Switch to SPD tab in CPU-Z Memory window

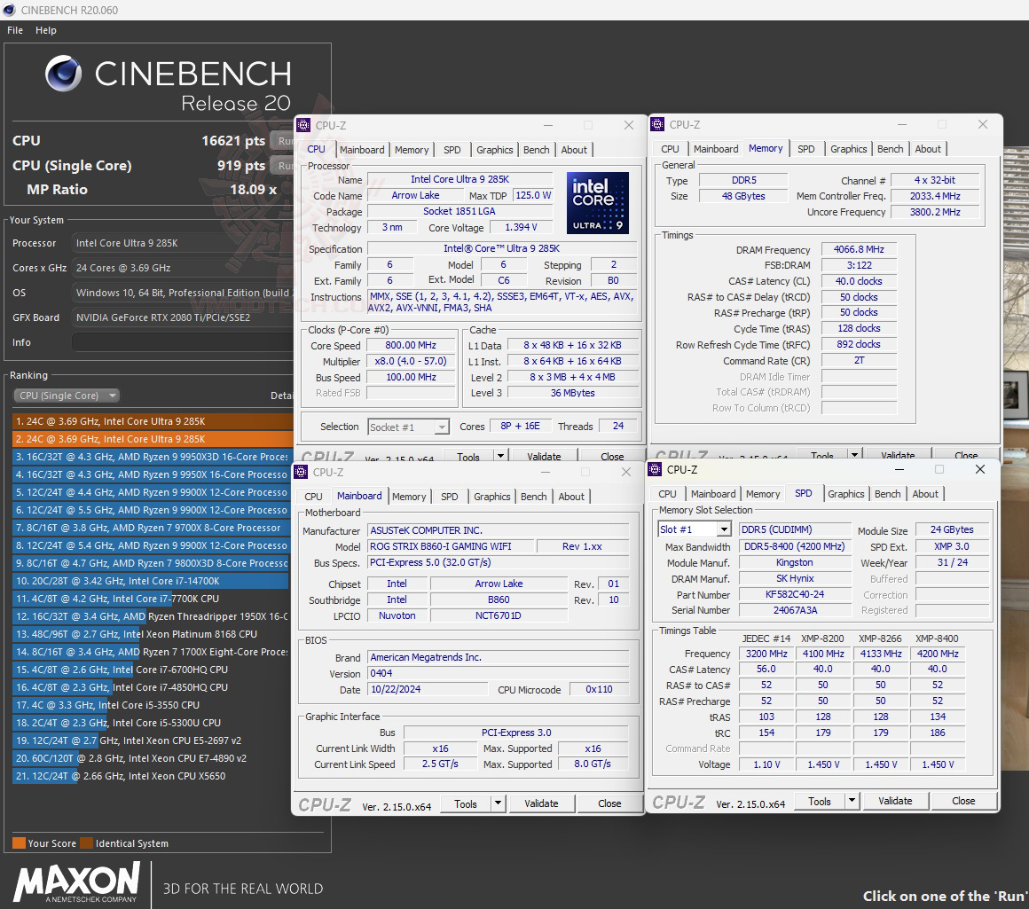pyautogui.click(x=805, y=149)
